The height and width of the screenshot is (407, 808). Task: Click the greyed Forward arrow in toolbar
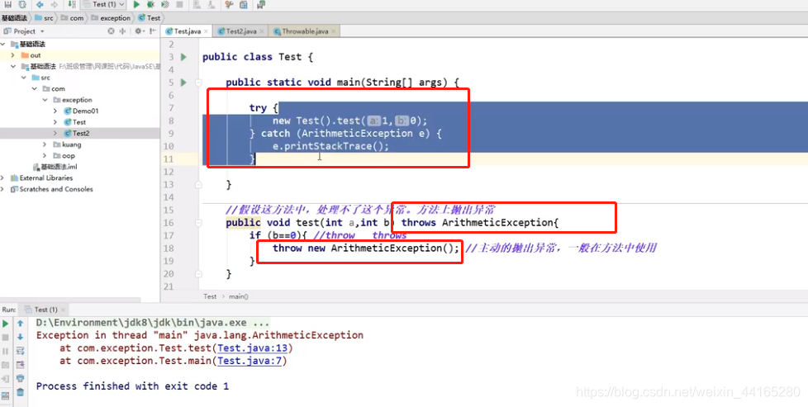click(54, 4)
